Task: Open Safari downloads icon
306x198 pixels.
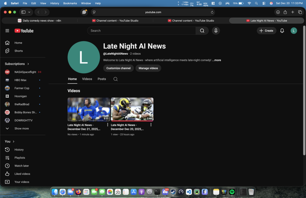Action: 278,12
